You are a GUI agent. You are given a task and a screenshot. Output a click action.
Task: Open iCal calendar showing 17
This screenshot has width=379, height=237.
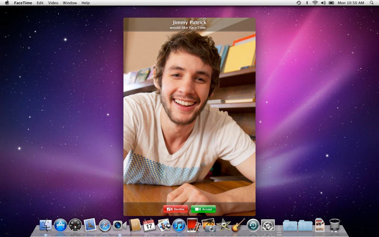(x=149, y=225)
